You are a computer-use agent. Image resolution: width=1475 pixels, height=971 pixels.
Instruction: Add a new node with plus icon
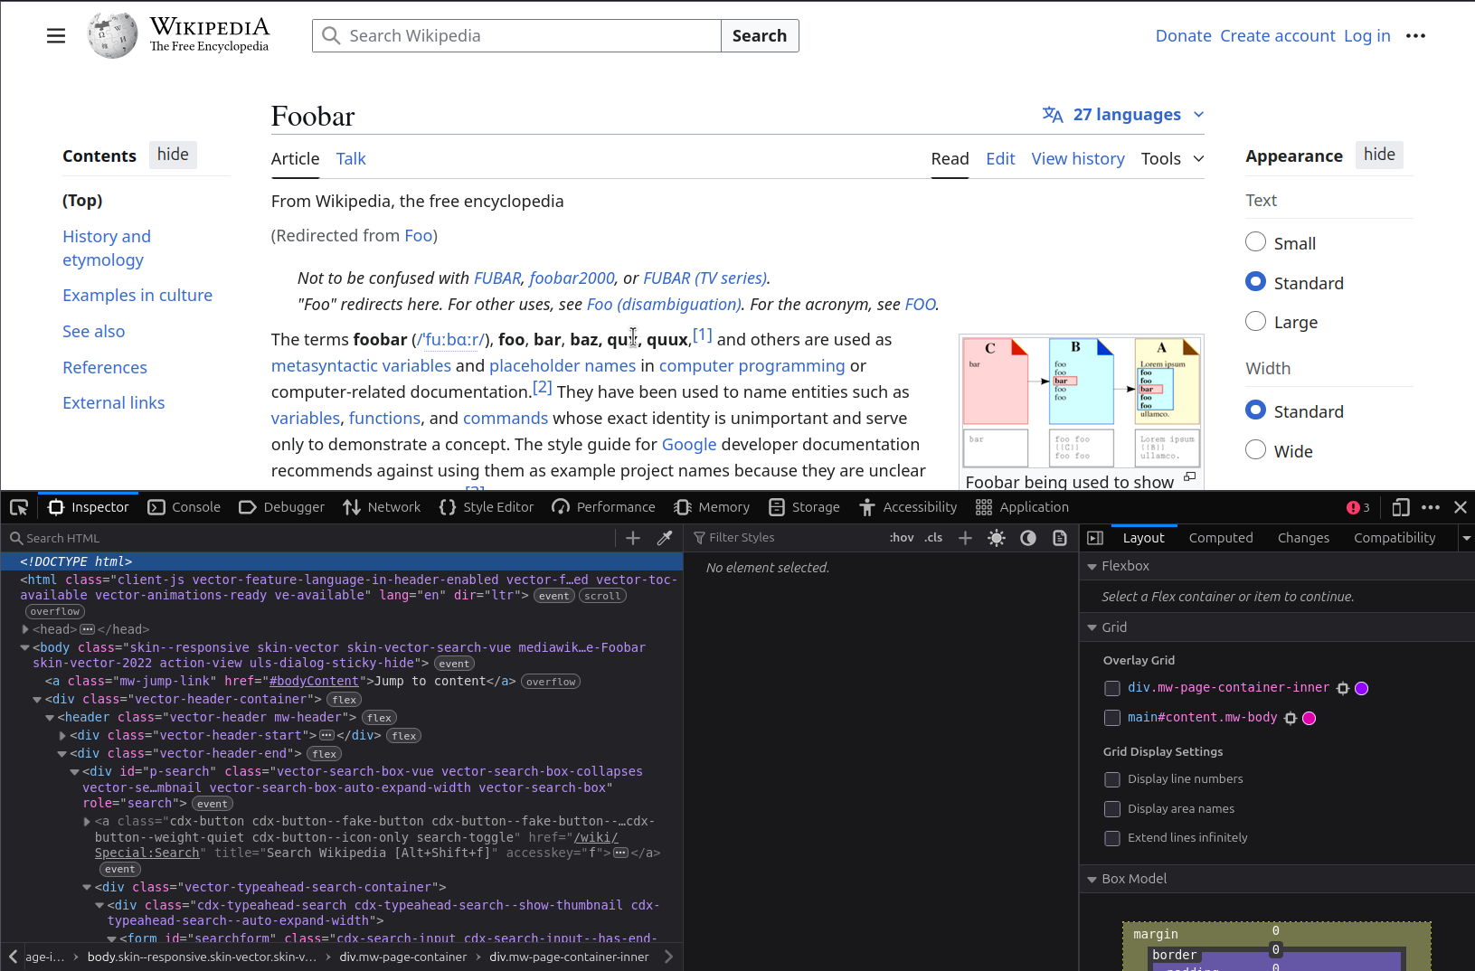click(633, 538)
